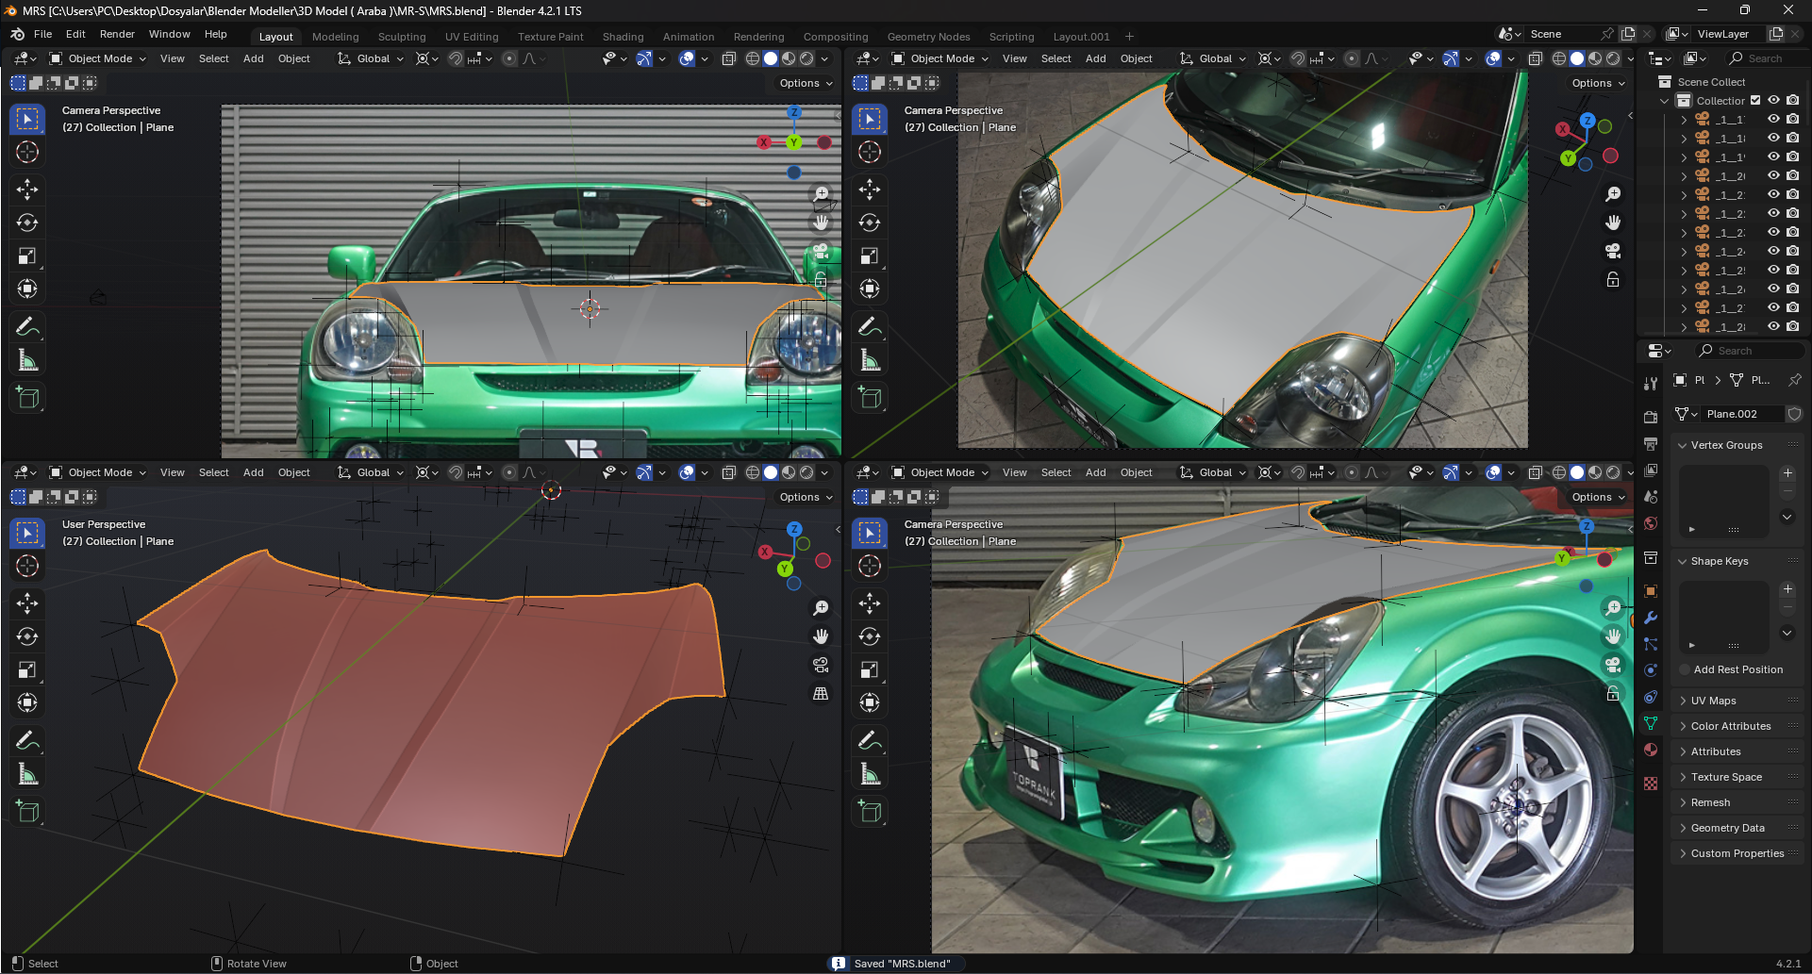Viewport: 1812px width, 974px height.
Task: Open the Render menu
Action: coord(117,34)
